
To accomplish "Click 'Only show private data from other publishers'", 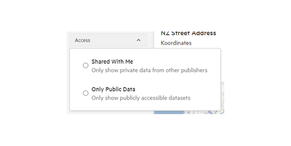I will coord(150,70).
